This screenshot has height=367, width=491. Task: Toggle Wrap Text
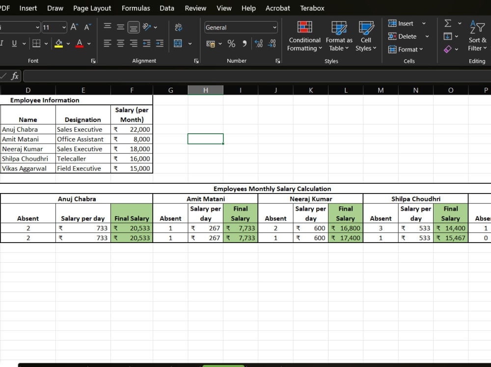(x=179, y=27)
